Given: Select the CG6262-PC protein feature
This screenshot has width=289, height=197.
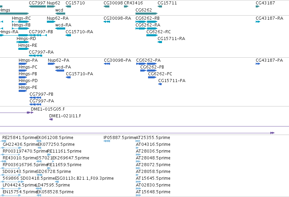Looking at the screenshot, I should coord(152,77).
